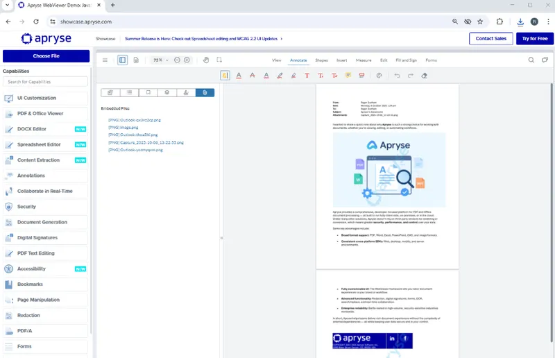Select the sticky note comment tool

coord(348,76)
